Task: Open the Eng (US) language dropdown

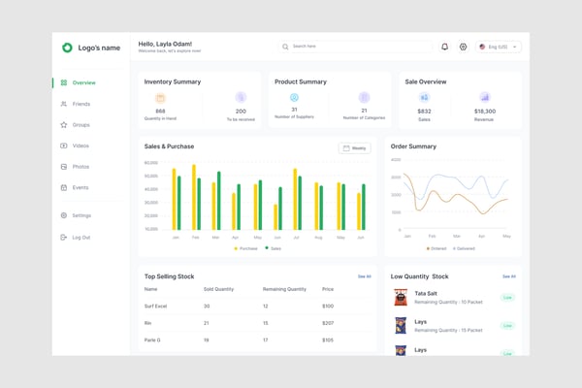Action: [499, 47]
